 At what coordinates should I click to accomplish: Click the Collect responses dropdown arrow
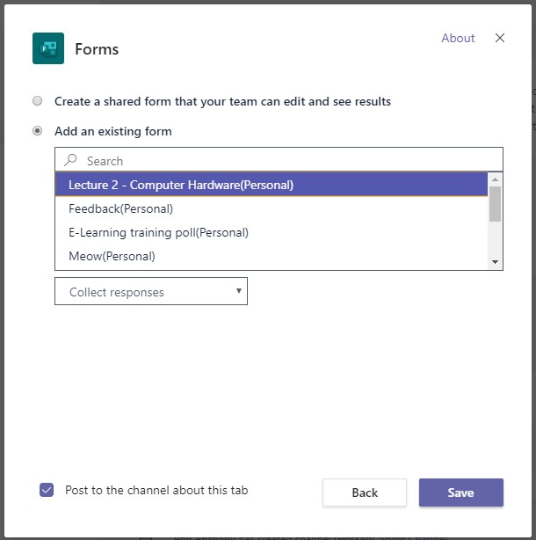pos(238,291)
